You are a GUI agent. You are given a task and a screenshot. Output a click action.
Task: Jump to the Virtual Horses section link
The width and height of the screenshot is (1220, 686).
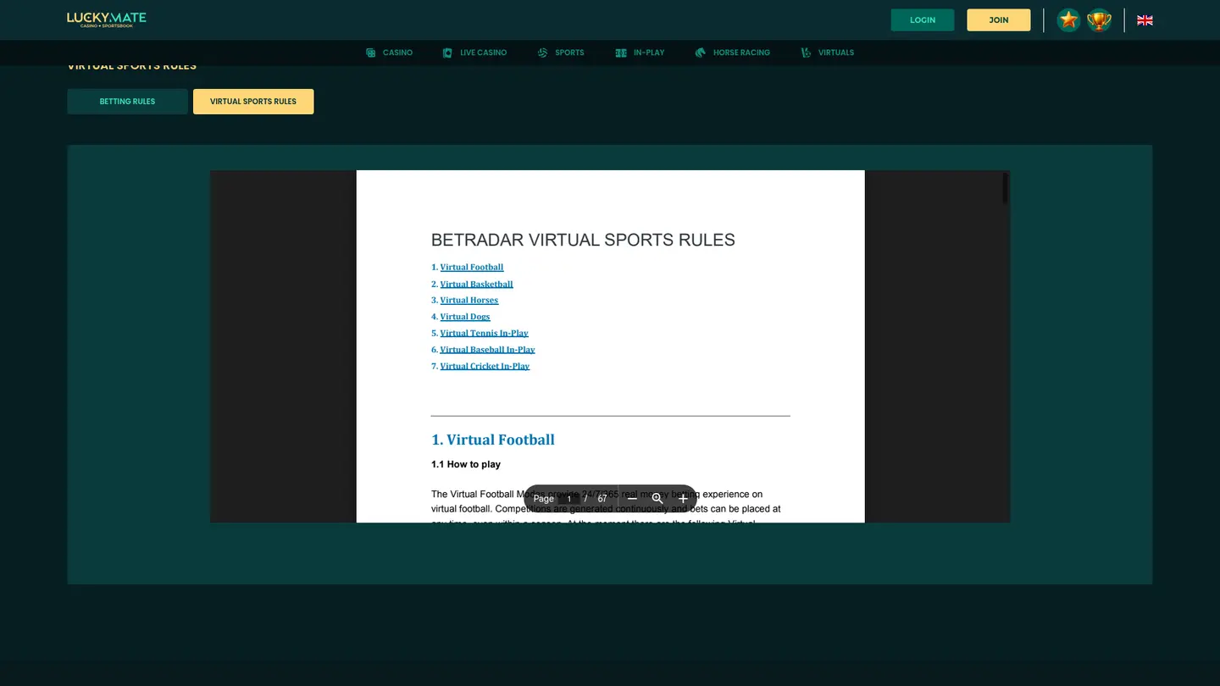point(469,301)
